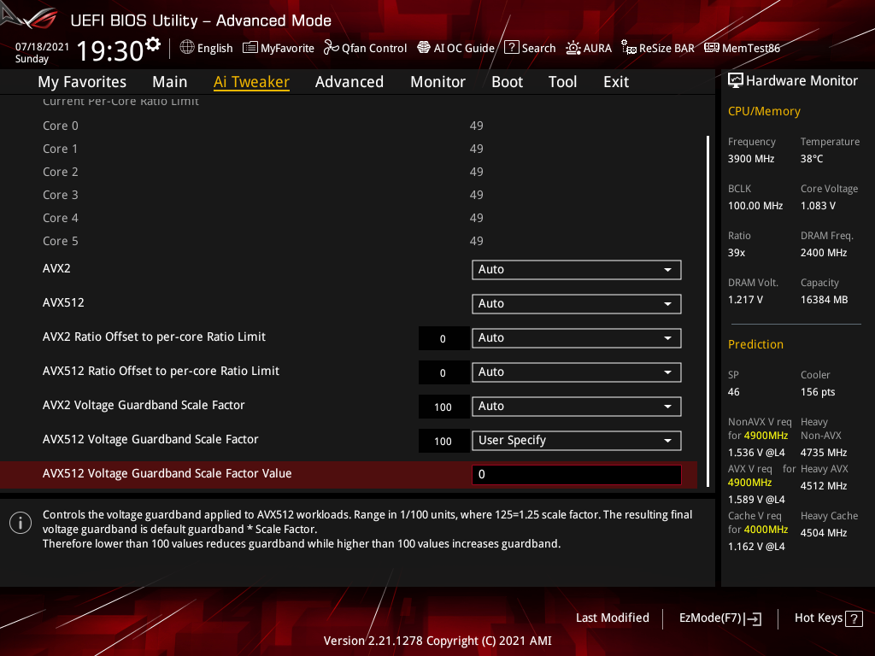Open the AVX512 dropdown
The height and width of the screenshot is (656, 875).
[x=576, y=303]
